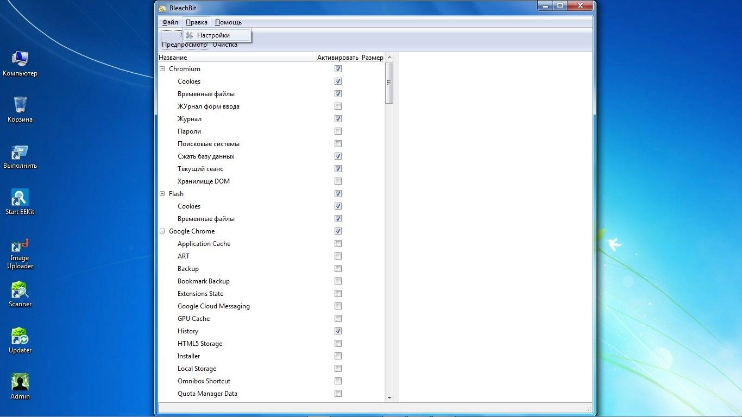
Task: Uncheck the Flash group checkbox
Action: 338,194
